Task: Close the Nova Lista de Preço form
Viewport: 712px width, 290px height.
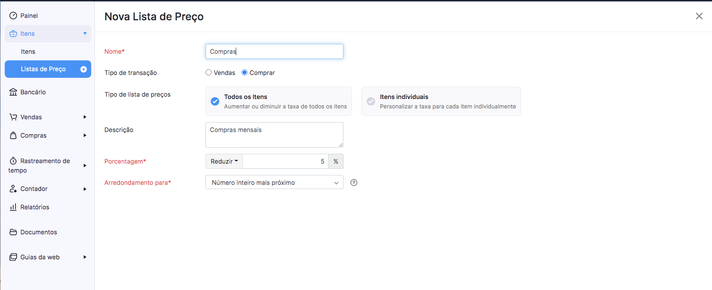Action: click(x=699, y=16)
